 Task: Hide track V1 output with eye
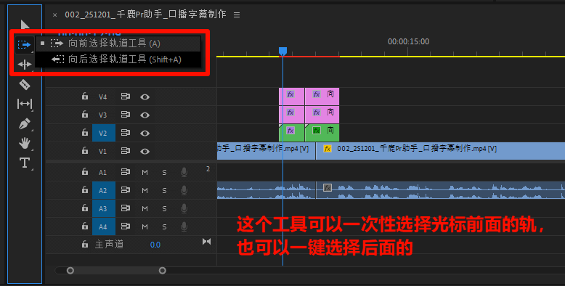pos(145,151)
